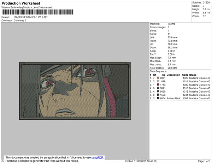This screenshot has width=212, height=164.
Task: Click the Color changes value '6'
Action: (x=169, y=27)
